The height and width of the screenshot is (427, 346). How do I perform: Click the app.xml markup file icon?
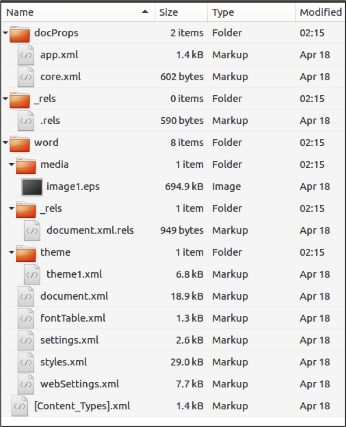click(x=26, y=55)
